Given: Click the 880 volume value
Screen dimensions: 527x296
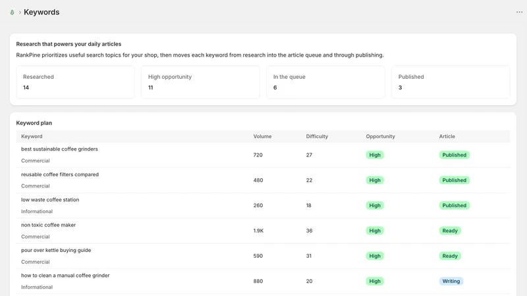Looking at the screenshot, I should (x=258, y=282).
